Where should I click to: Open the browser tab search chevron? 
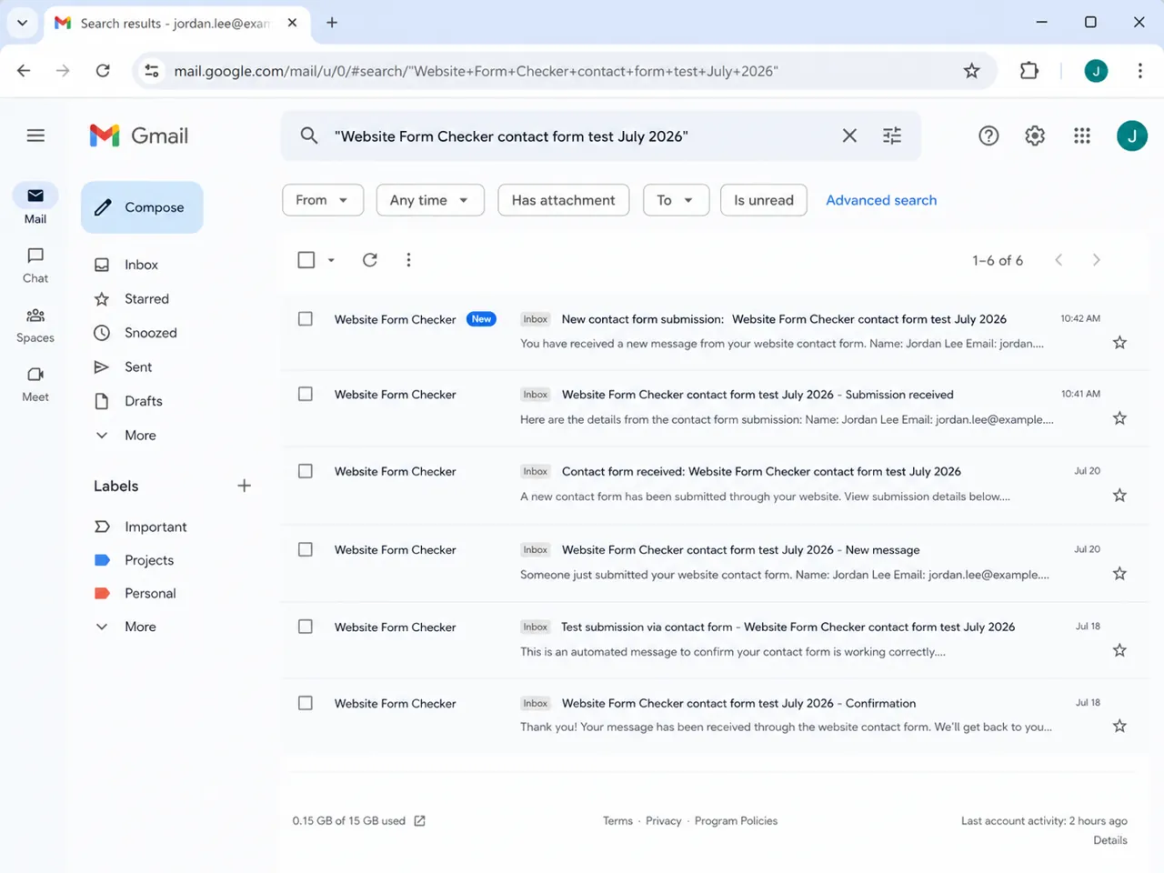click(22, 23)
